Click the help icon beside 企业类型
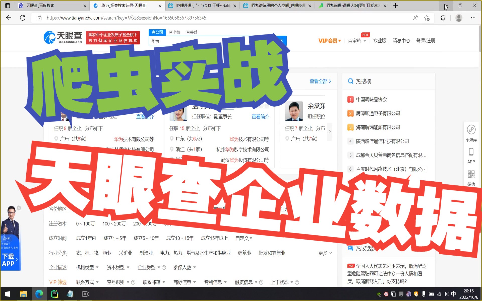 [x=164, y=268]
